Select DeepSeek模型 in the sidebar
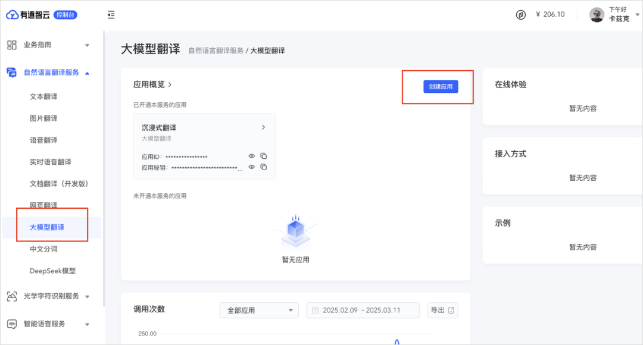643x345 pixels. click(52, 271)
